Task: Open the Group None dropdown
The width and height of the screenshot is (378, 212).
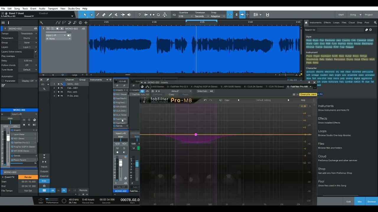Action: [28, 42]
